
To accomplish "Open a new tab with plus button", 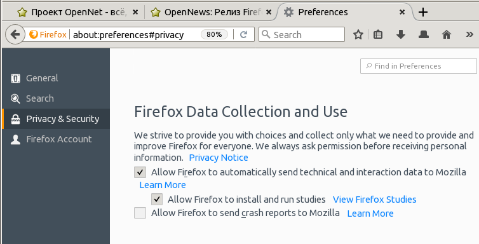I will [423, 12].
